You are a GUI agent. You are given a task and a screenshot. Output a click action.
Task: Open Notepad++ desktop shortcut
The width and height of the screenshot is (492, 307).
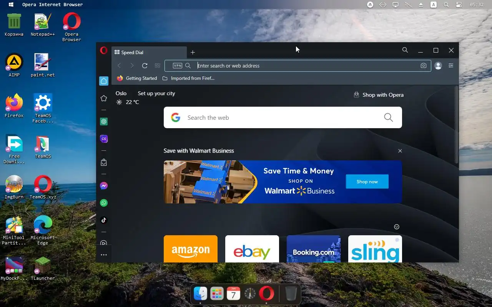[43, 25]
